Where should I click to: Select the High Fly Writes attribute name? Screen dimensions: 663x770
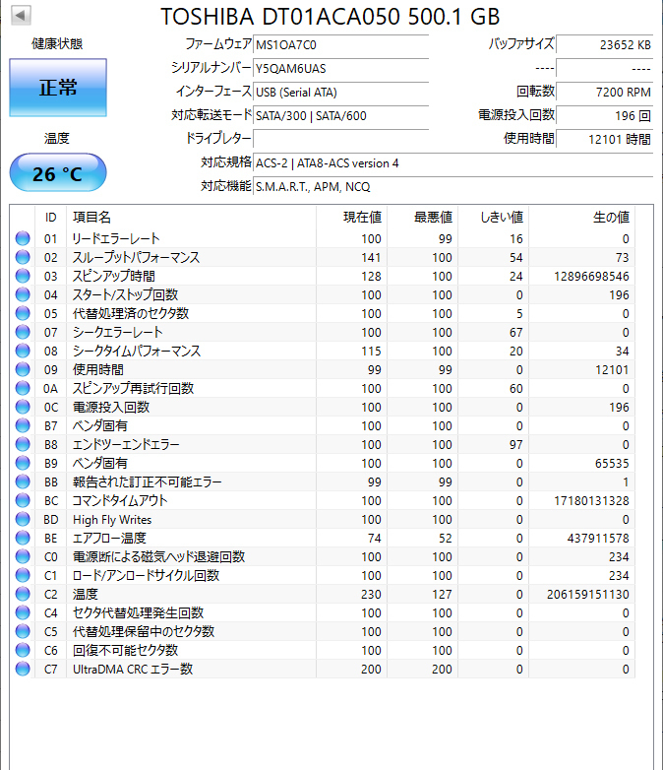click(112, 520)
